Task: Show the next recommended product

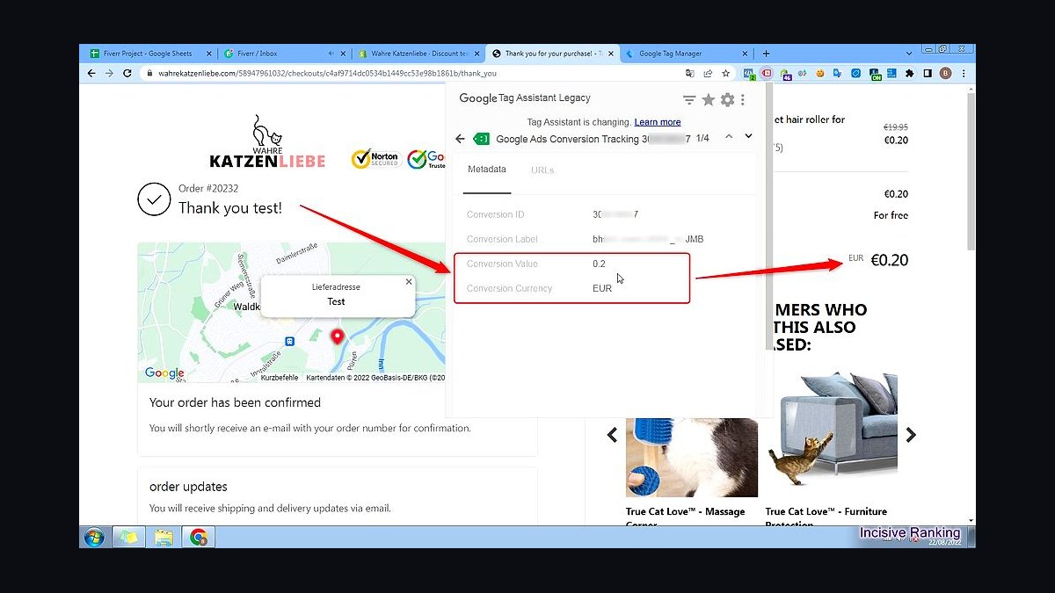Action: point(911,434)
